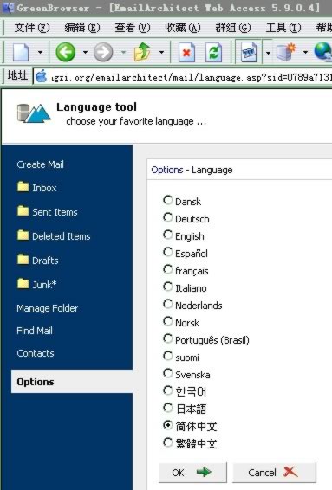Open the 查看(V) menu
Image resolution: width=332 pixels, height=490 pixels.
pos(133,28)
